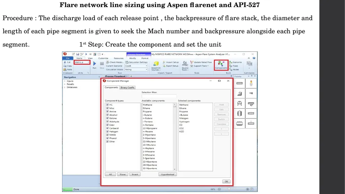
Task: Uncheck the Misc component type
Action: [107, 108]
